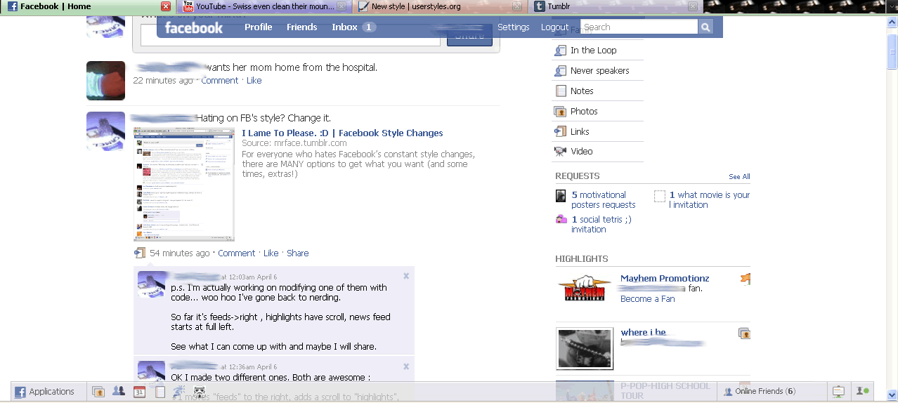The width and height of the screenshot is (898, 403).
Task: Expand Online Friends (6) chat list
Action: pyautogui.click(x=773, y=391)
